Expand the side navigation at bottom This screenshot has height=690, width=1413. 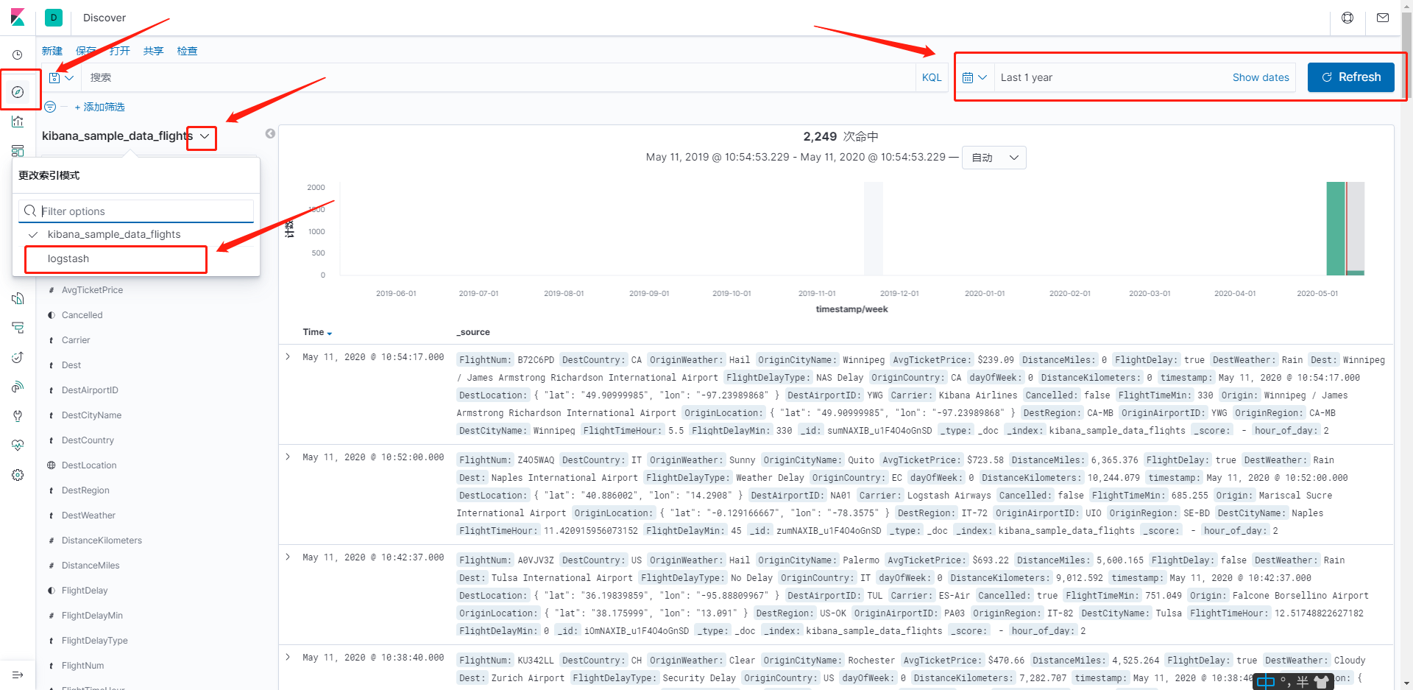click(18, 675)
